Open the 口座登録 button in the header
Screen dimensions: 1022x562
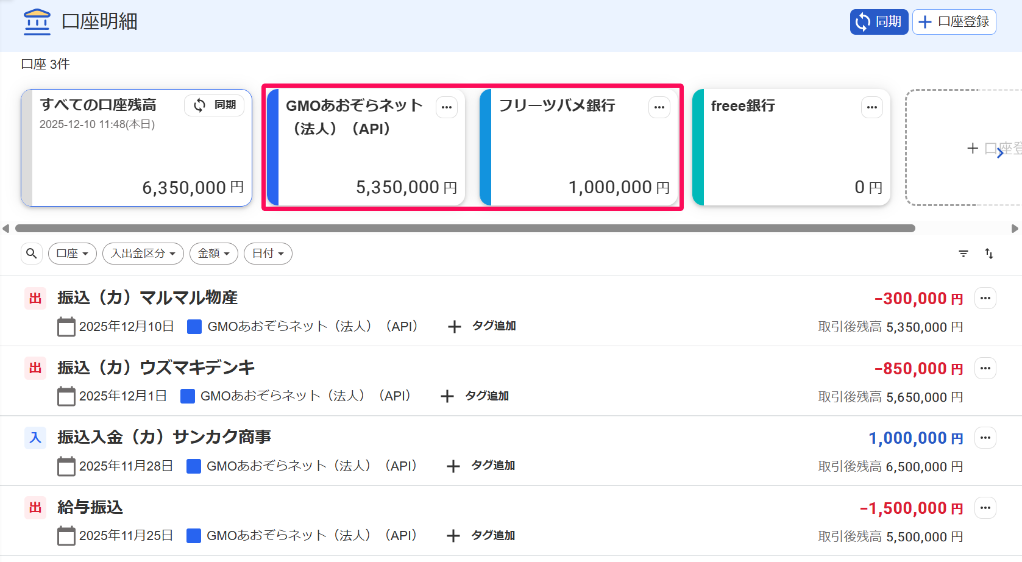pos(954,22)
